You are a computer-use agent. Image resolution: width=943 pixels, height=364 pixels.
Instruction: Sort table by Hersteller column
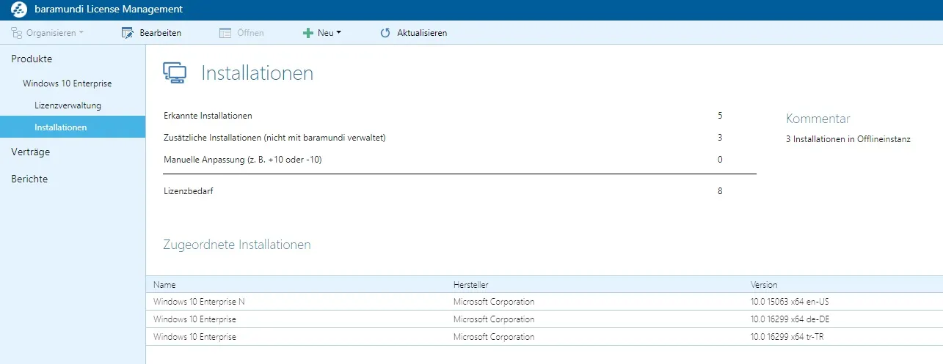[x=470, y=284]
